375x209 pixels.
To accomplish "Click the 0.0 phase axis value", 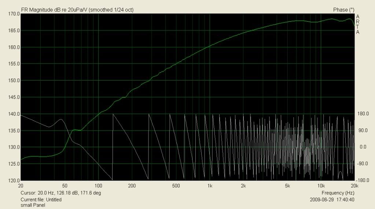I will click(363, 147).
